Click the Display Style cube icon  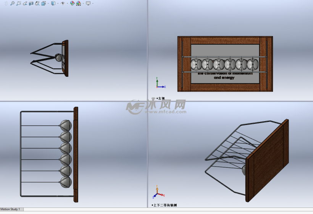(x=53, y=3)
